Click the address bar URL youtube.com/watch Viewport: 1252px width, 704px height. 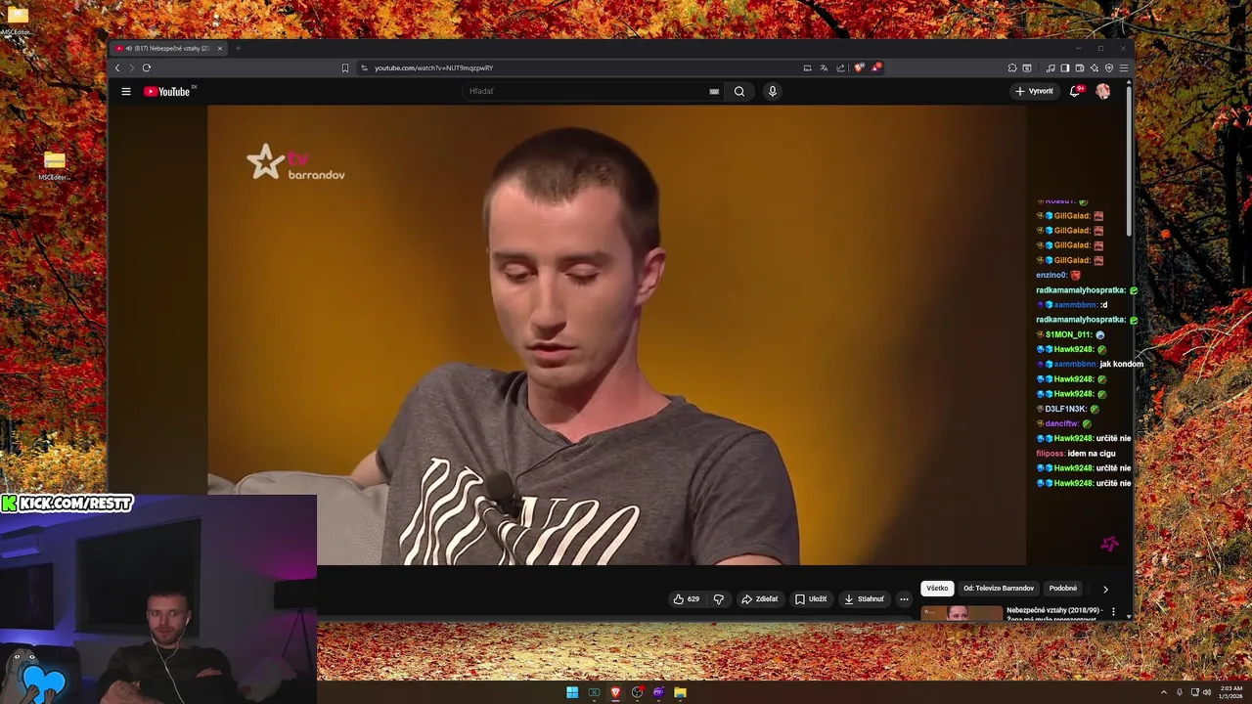[x=433, y=67]
